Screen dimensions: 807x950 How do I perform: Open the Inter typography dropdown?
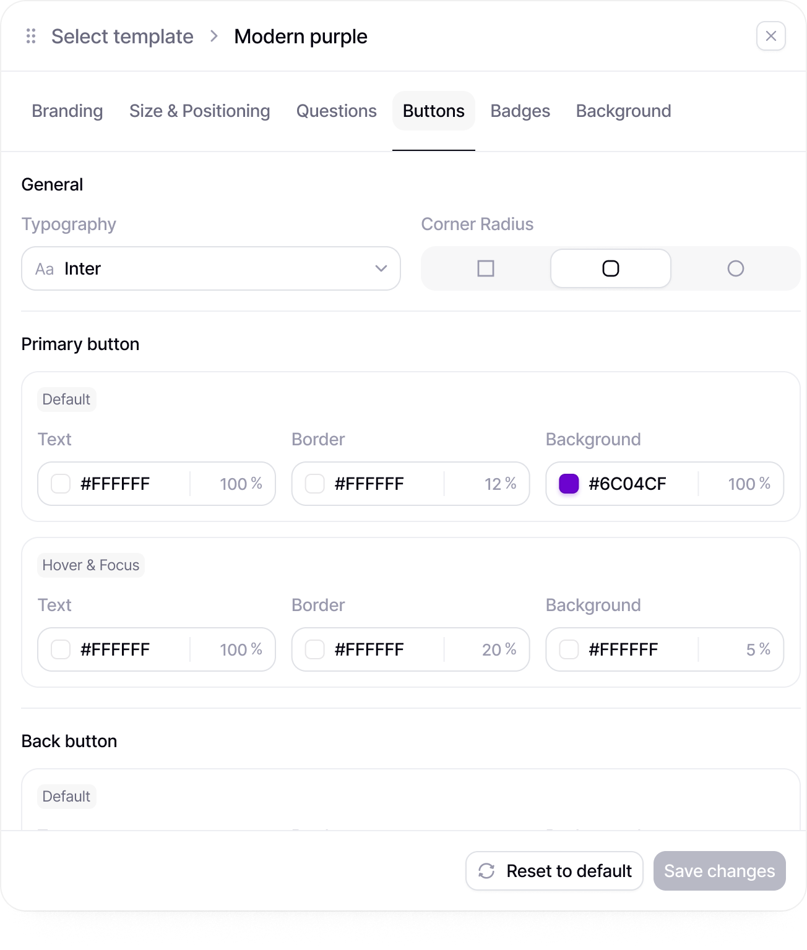(211, 268)
